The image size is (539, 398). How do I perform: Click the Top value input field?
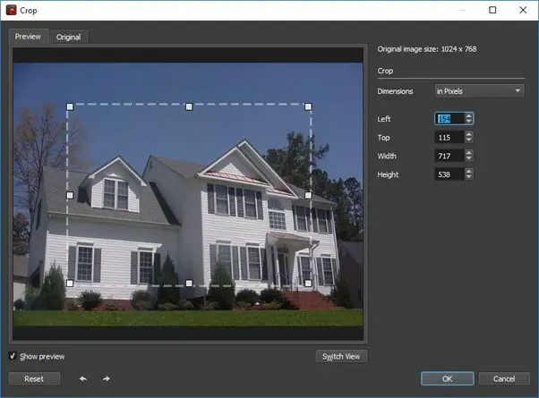449,138
